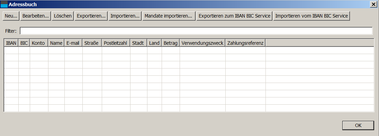The height and width of the screenshot is (136, 379).
Task: Click the Löschen button
Action: pyautogui.click(x=63, y=16)
